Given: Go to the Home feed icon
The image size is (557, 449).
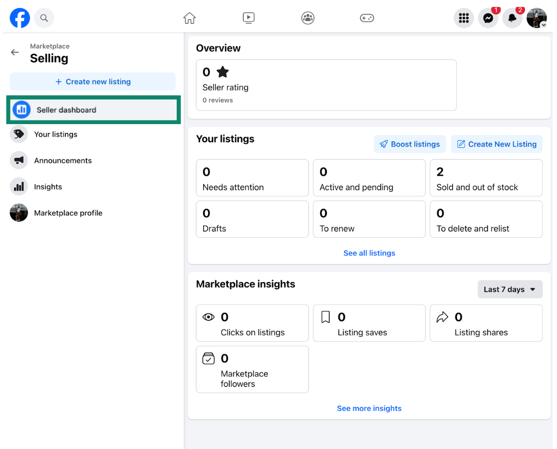Looking at the screenshot, I should [x=189, y=18].
